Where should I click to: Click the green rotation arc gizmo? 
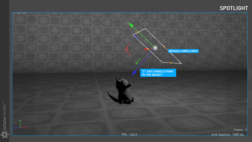[x=138, y=61]
